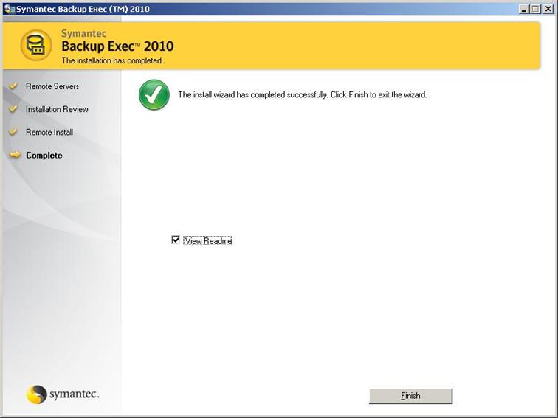The width and height of the screenshot is (558, 418).
Task: Click the checkmark beside Remote Install
Action: [13, 131]
